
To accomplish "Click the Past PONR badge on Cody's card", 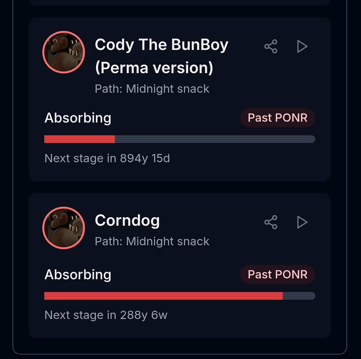I will [x=277, y=118].
